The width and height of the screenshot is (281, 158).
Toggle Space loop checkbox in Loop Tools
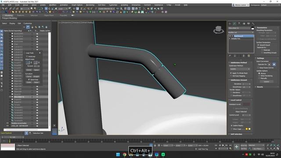[29, 79]
